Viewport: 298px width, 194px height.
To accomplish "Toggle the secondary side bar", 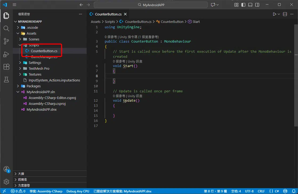I will point(257,5).
